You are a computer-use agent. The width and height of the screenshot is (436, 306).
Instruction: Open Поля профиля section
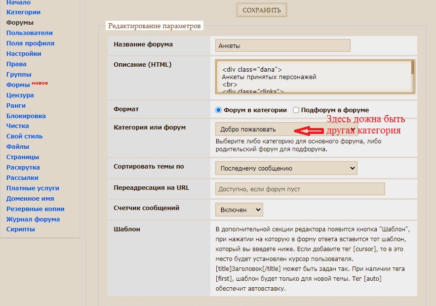coord(30,44)
